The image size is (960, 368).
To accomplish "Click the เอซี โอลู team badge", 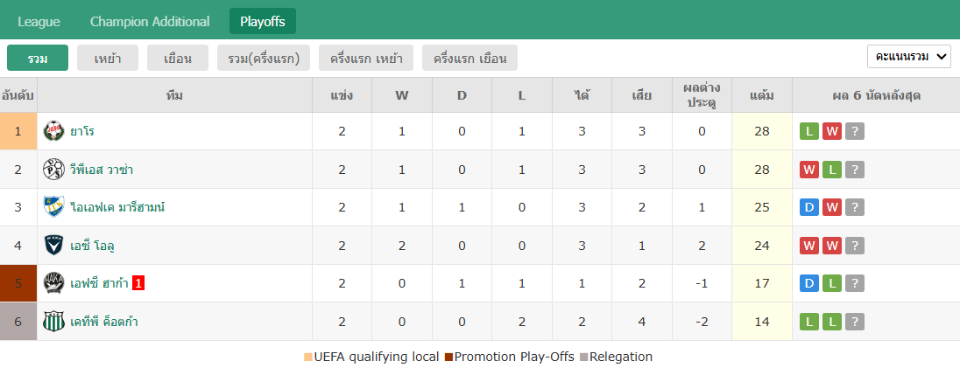I will tap(54, 246).
